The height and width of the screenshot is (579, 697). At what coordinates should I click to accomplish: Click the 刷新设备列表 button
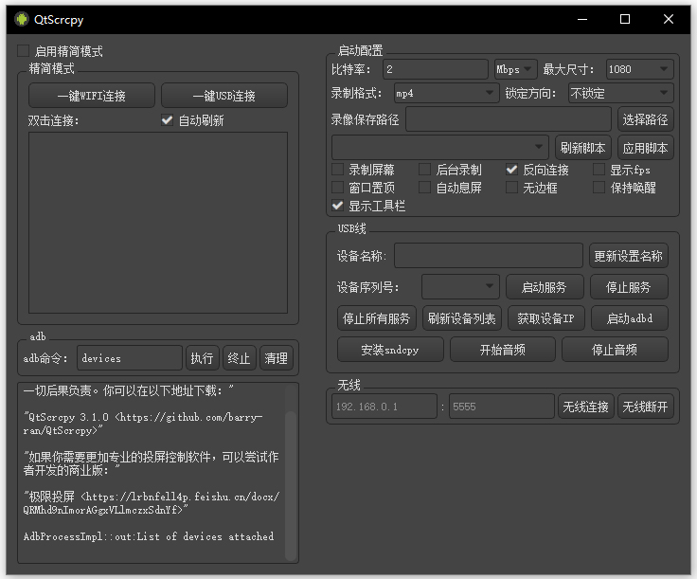pyautogui.click(x=462, y=318)
